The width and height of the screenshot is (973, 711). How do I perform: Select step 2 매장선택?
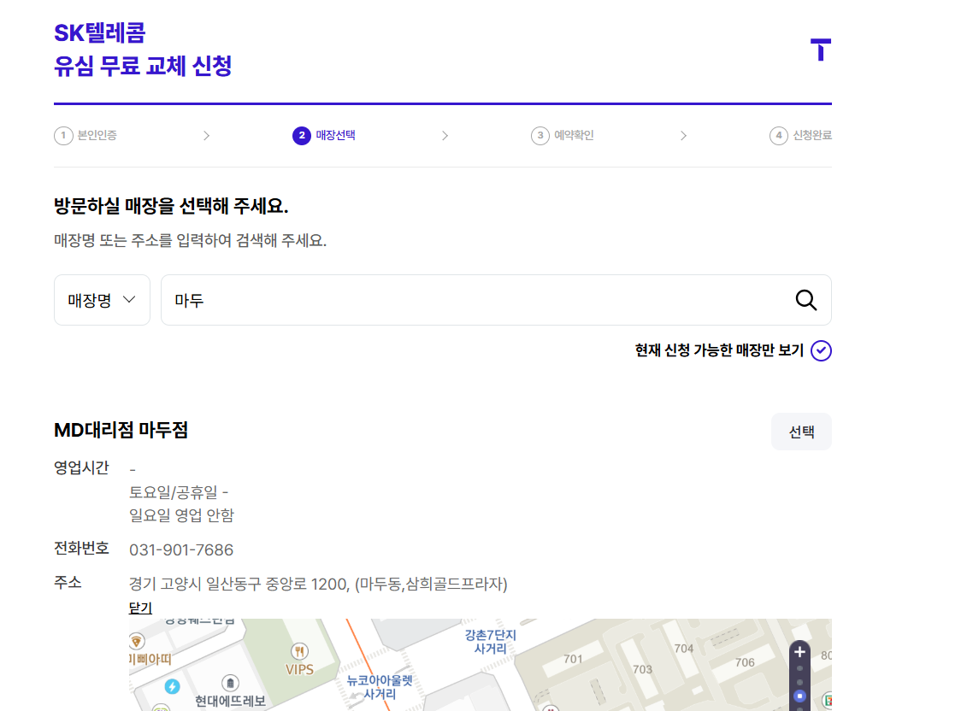pos(324,135)
